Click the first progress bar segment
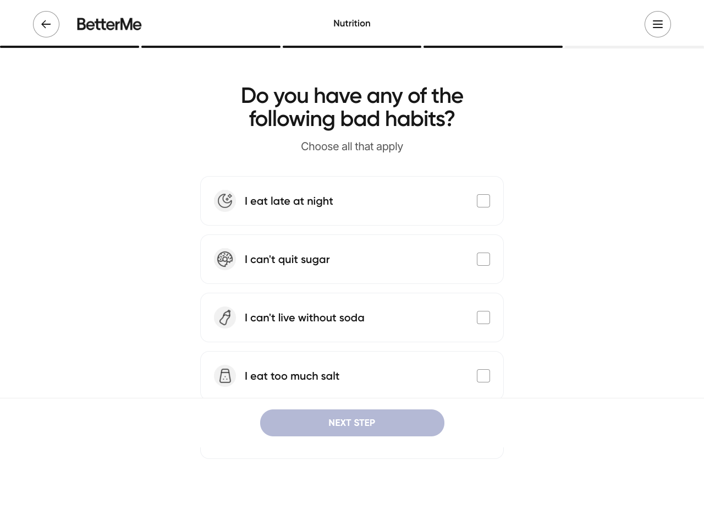 click(x=69, y=47)
